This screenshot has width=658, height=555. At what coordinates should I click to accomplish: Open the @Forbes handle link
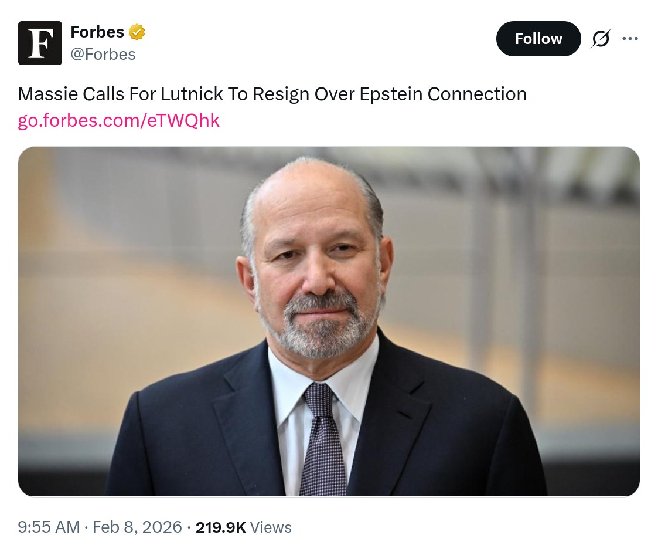[103, 55]
